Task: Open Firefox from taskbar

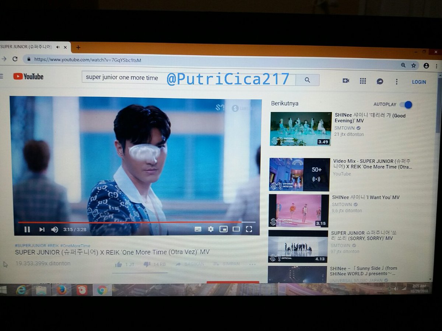Action: pos(62,290)
